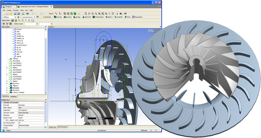Click the Blade Editor green loop icon
Image resolution: width=261 pixels, height=138 pixels.
(19, 20)
